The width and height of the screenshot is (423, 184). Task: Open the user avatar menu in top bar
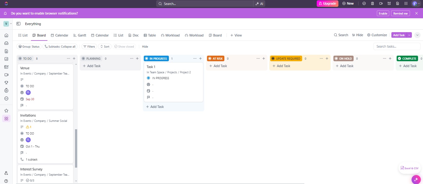click(415, 3)
